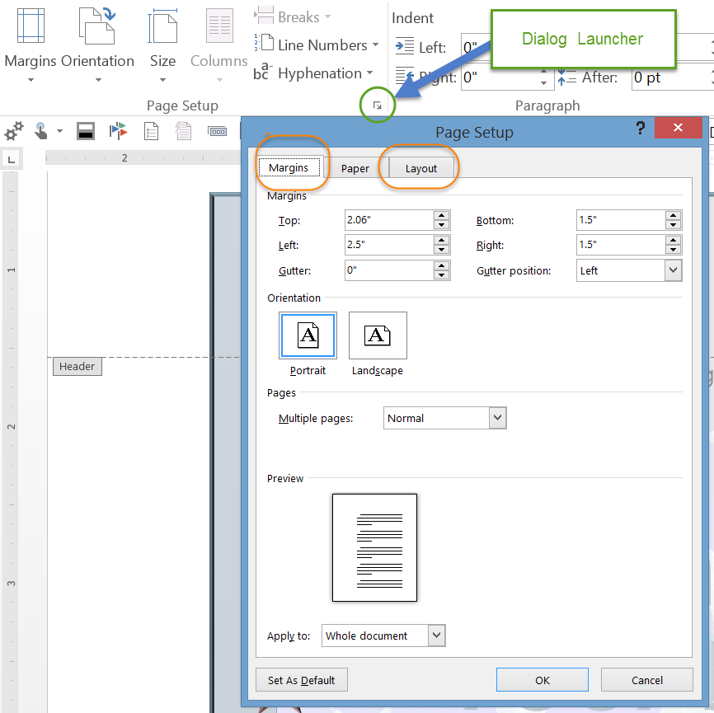Click the touch mode finger icon
Image resolution: width=714 pixels, height=713 pixels.
click(x=41, y=131)
